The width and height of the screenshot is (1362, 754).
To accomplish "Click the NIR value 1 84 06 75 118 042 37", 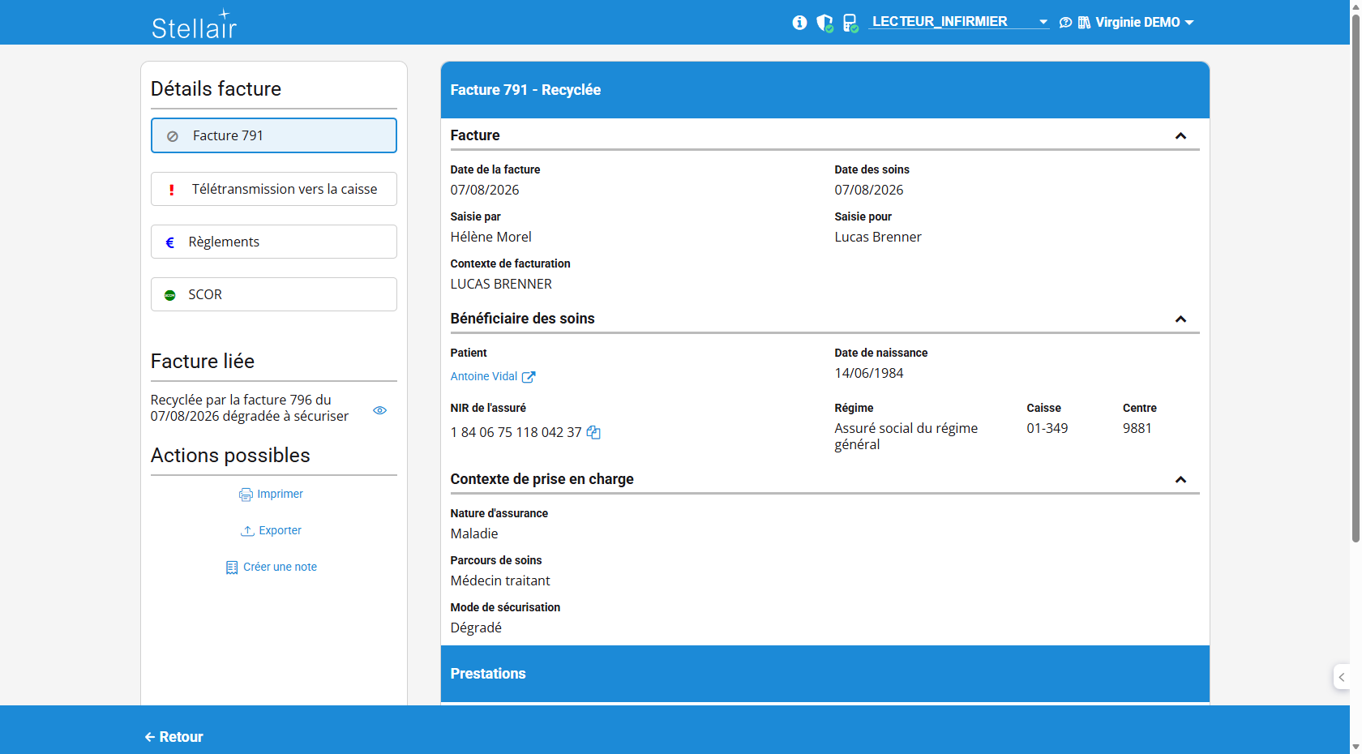I will point(516,432).
